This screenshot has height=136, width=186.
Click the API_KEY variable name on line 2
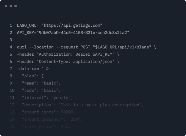[25, 32]
